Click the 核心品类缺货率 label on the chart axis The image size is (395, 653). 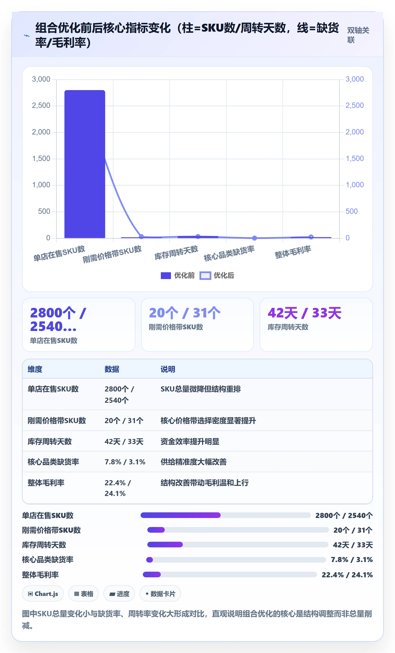point(229,253)
